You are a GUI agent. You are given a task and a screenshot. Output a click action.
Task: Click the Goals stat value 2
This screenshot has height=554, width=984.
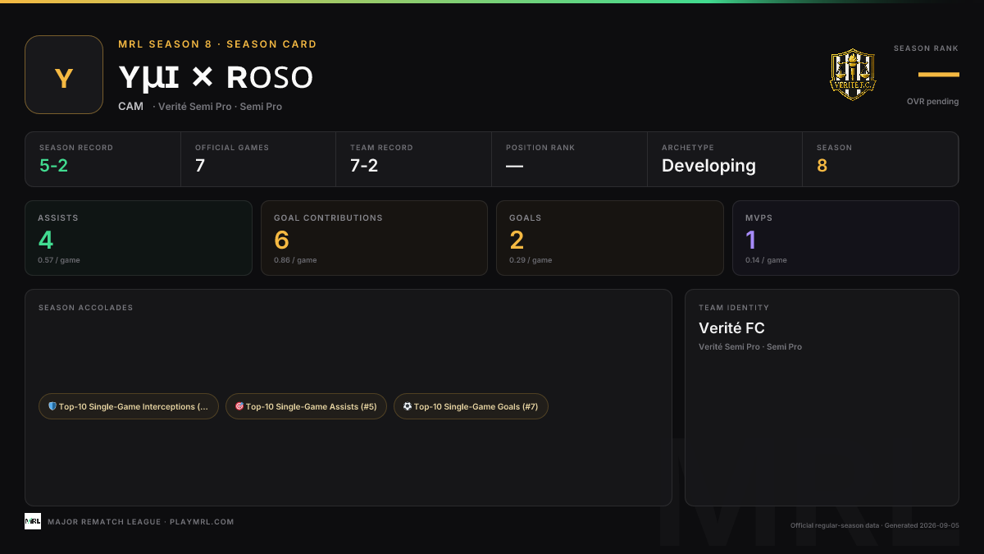[517, 240]
